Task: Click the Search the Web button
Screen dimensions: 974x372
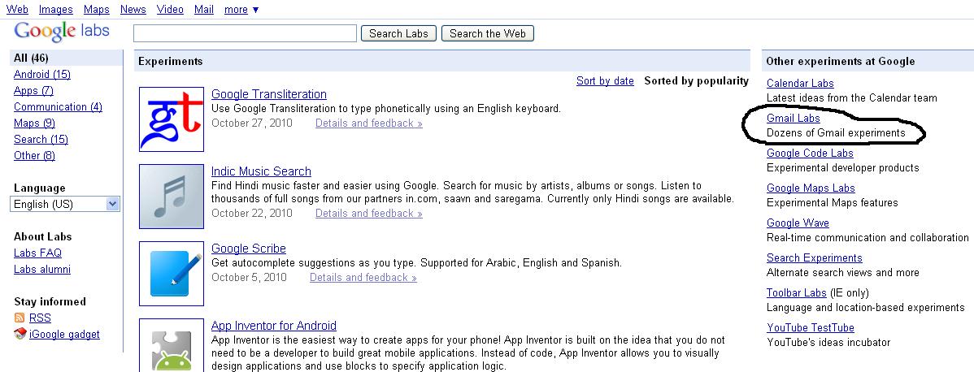Action: (x=488, y=33)
